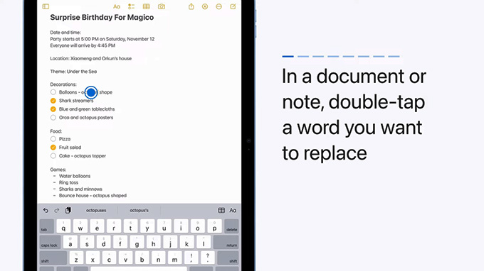Uncheck Shark streamers item
This screenshot has height=271, width=484.
(53, 101)
